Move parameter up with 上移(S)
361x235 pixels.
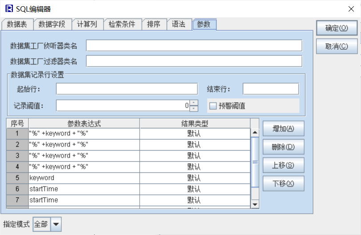283,165
